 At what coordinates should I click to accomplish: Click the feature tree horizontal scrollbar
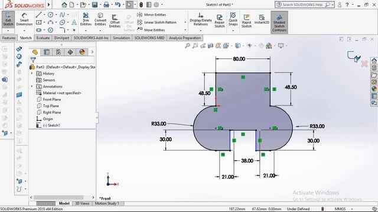(x=58, y=197)
